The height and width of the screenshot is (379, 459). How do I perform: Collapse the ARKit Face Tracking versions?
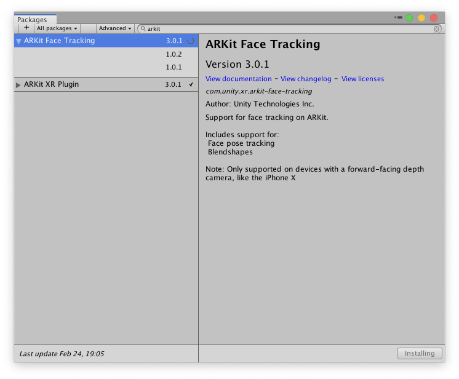pos(18,41)
